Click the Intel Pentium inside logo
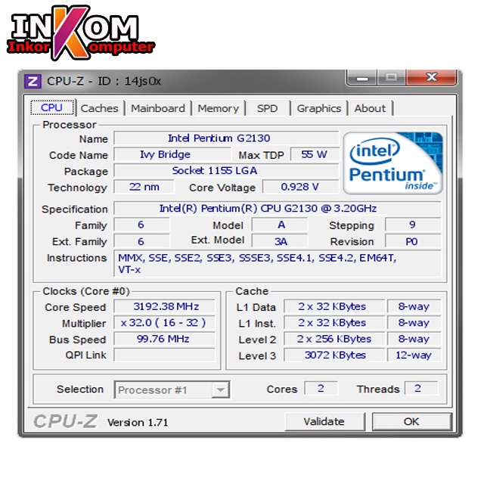This screenshot has width=484, height=484. point(393,163)
